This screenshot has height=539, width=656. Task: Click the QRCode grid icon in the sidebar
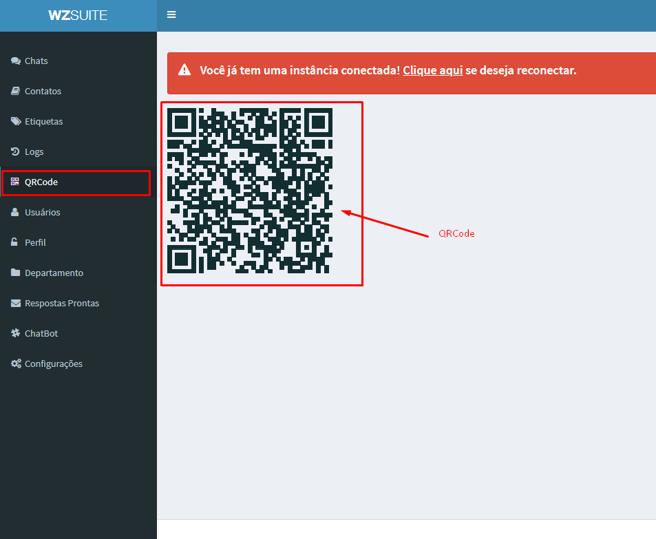15,182
